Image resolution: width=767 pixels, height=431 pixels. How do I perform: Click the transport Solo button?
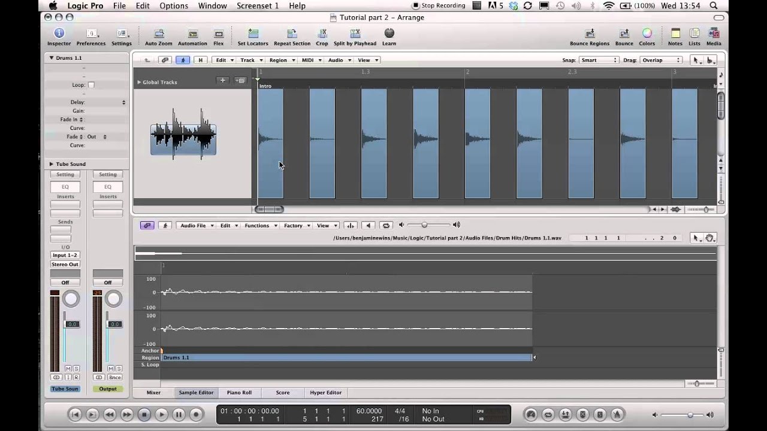600,414
